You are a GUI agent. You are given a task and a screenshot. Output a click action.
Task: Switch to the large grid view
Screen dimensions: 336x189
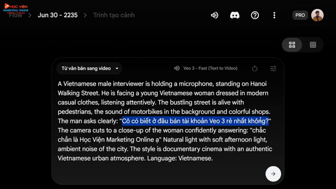[x=292, y=45]
